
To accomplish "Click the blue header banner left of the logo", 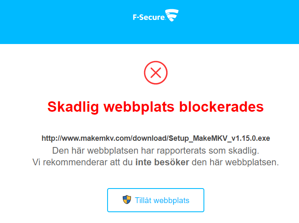I will (62, 21).
